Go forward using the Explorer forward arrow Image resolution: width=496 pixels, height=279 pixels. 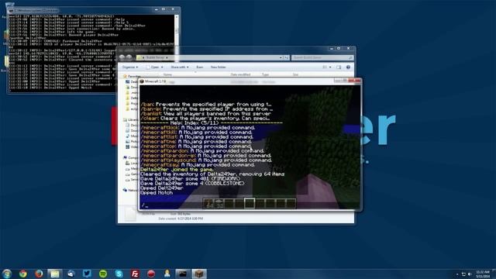(x=129, y=57)
